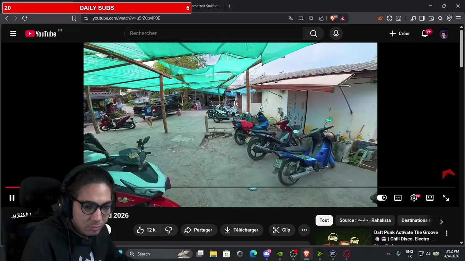Image resolution: width=465 pixels, height=261 pixels.
Task: Open the Daft Punk video thumbnail
Action: point(343,238)
